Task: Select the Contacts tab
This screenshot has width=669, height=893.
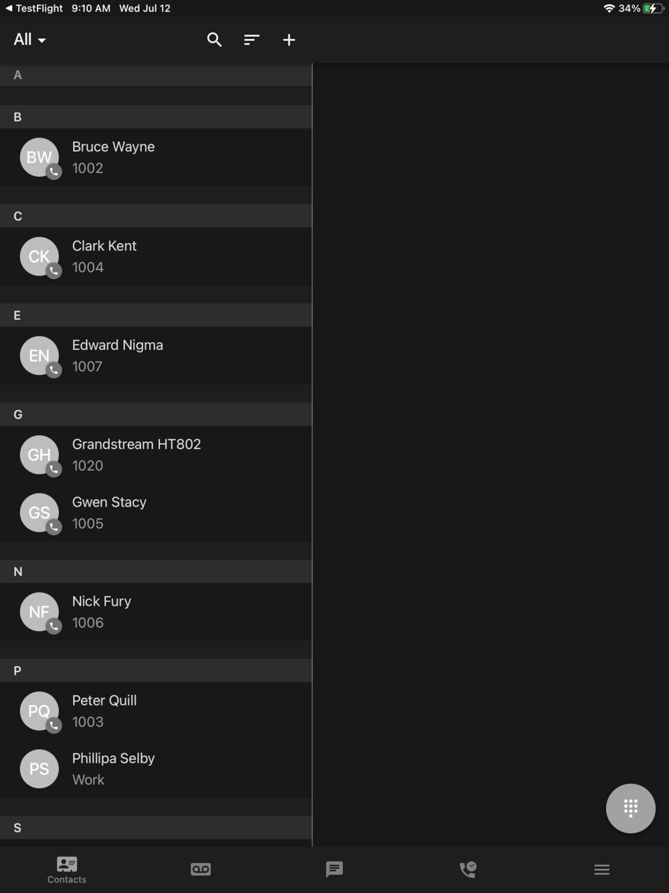Action: point(67,870)
